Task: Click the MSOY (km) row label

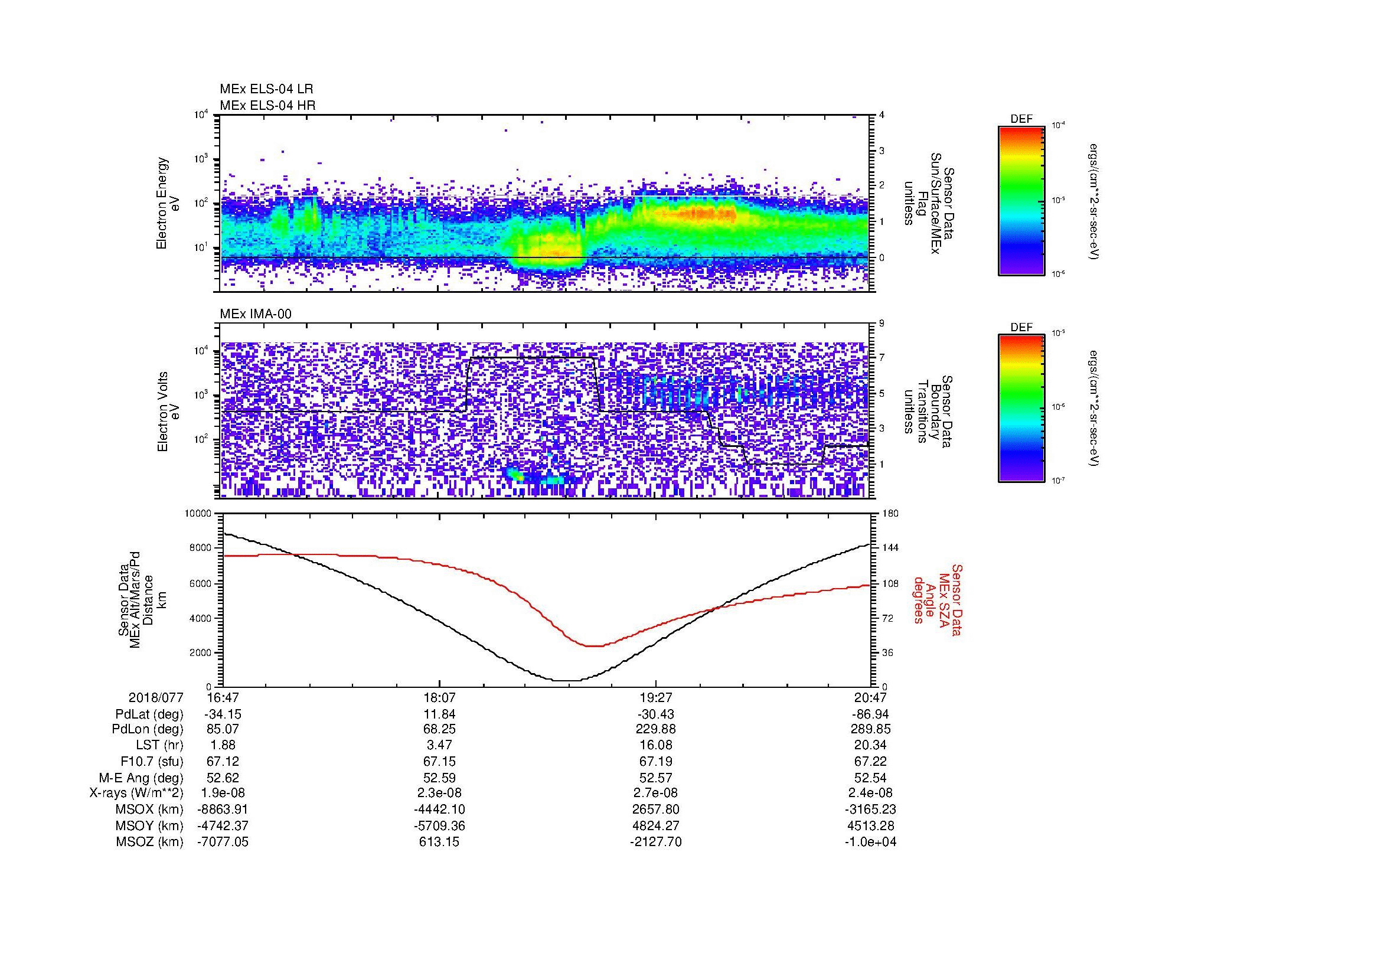Action: [149, 825]
